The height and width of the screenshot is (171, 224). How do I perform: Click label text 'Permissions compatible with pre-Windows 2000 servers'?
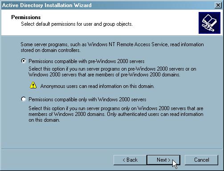[x=86, y=61]
